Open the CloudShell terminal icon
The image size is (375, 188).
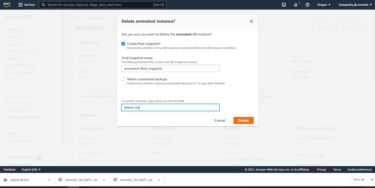pos(284,5)
